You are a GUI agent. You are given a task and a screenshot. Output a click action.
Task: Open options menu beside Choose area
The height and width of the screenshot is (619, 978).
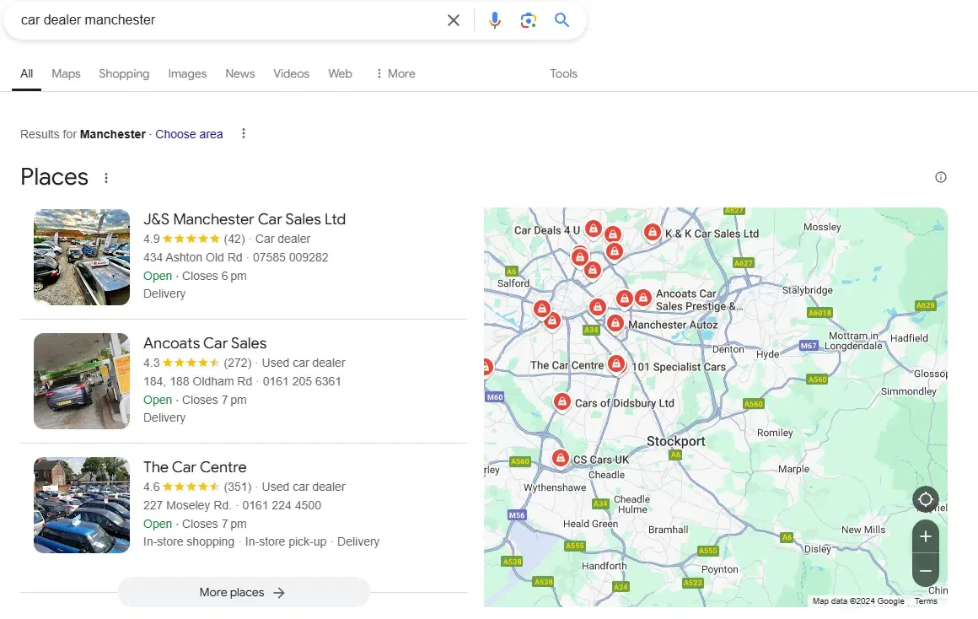point(244,133)
